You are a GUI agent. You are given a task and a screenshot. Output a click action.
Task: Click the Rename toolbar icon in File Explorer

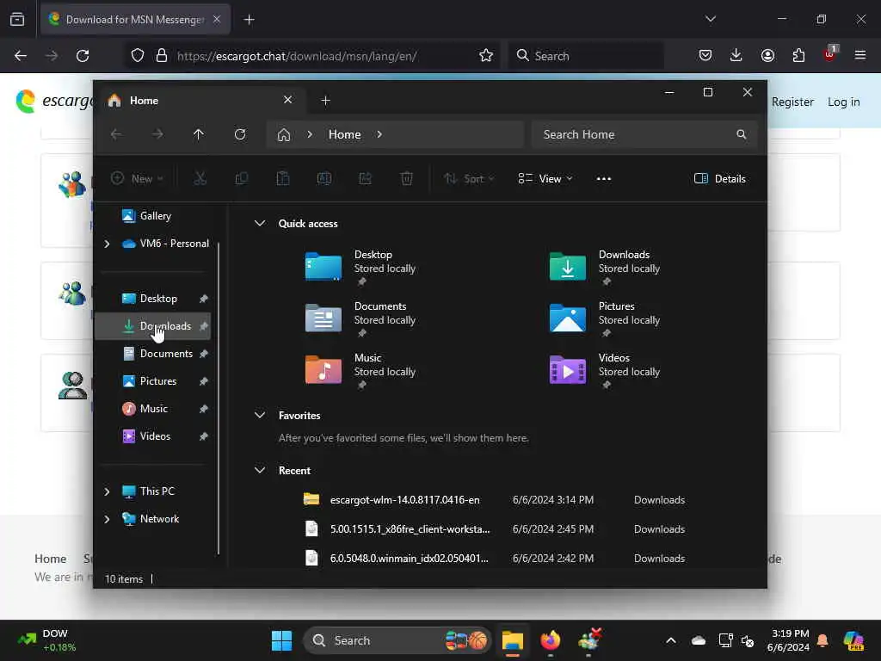[x=324, y=179]
